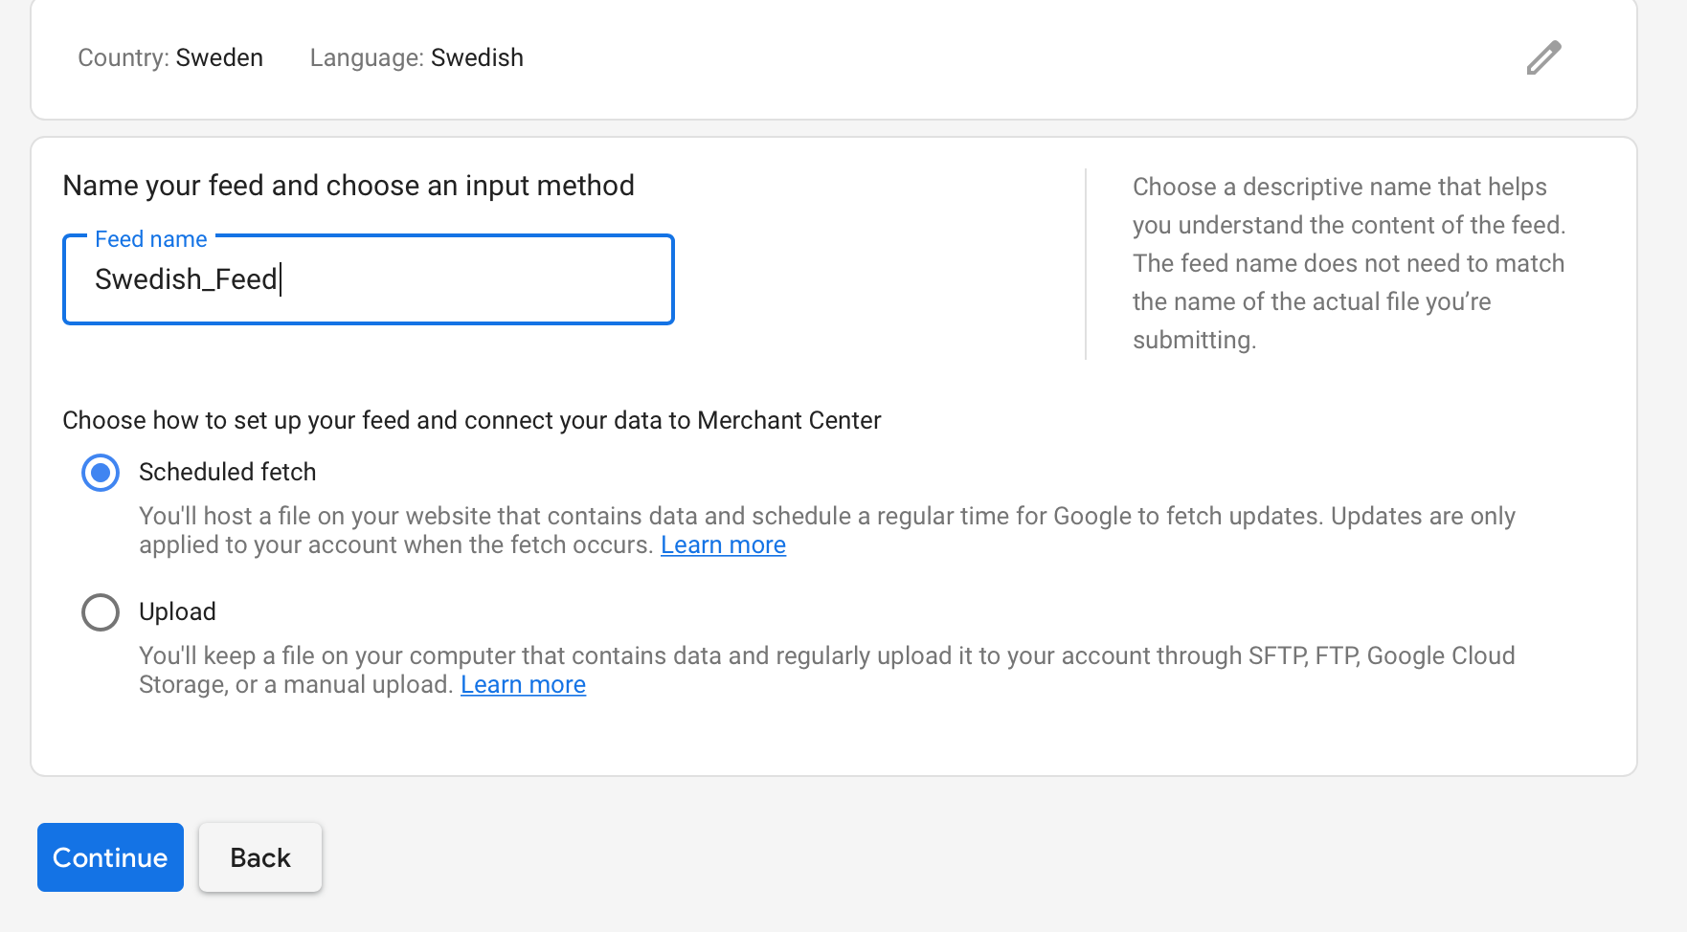Click the "Upload" option label text
Screen dimensions: 1687x932
[x=177, y=612]
